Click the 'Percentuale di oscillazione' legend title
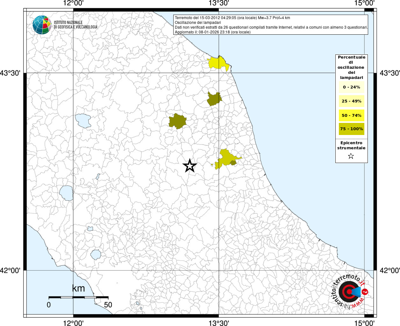The height and width of the screenshot is (326, 400). [x=351, y=67]
